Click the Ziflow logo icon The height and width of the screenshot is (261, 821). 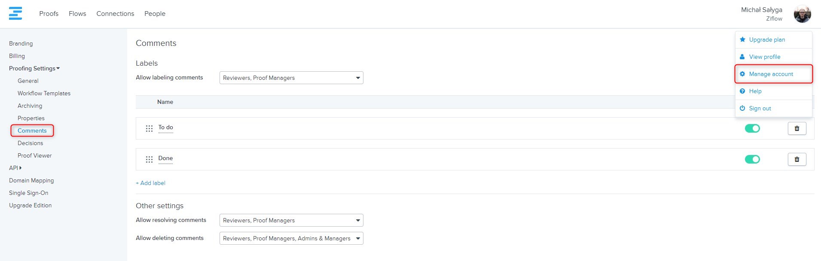click(x=15, y=13)
